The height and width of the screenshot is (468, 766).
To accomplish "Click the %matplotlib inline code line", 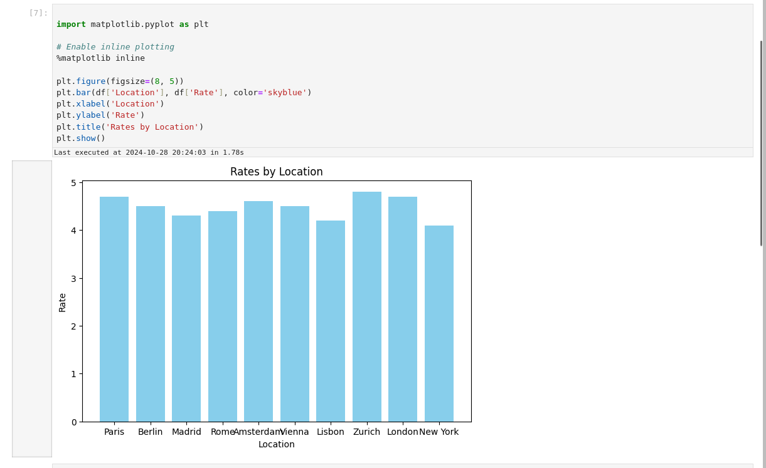I will click(x=100, y=58).
